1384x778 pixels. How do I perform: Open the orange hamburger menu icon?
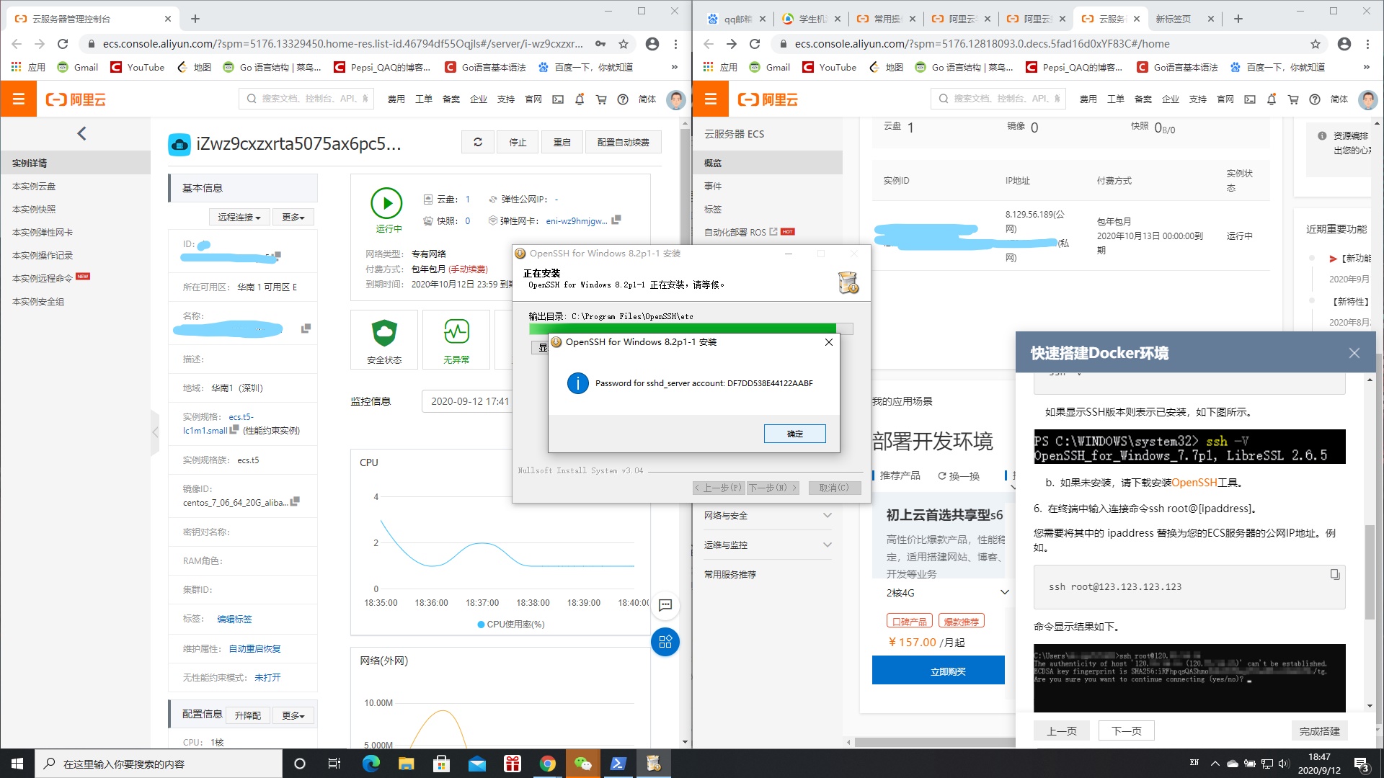coord(18,99)
